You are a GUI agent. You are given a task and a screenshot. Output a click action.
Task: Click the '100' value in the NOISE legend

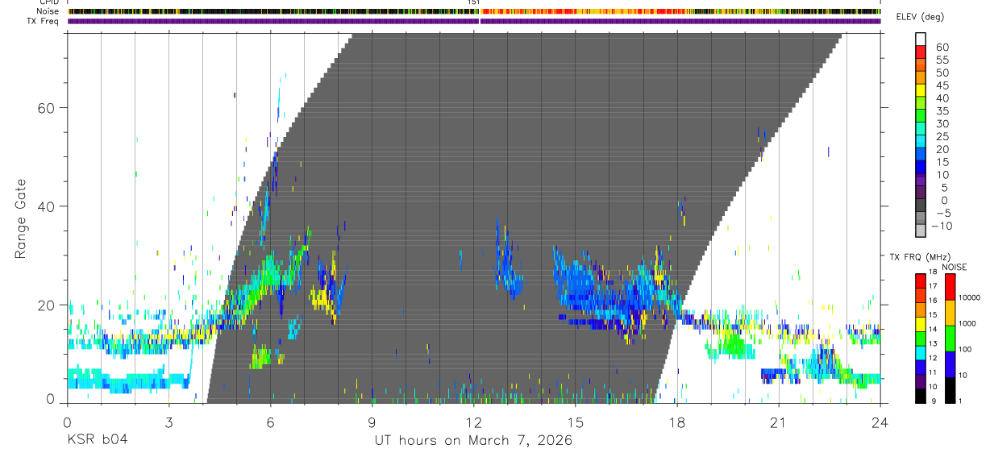[967, 349]
